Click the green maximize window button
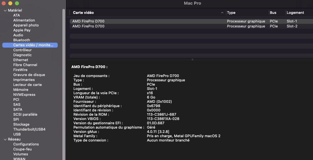Viewport: 313px width, 160px height. click(x=17, y=3)
